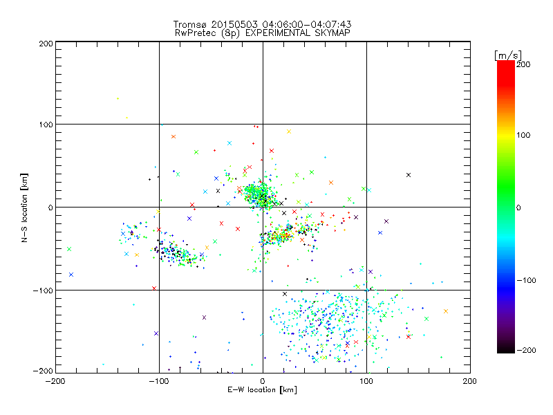
Task: Click the y-axis tick label '100'
Action: pyautogui.click(x=46, y=124)
